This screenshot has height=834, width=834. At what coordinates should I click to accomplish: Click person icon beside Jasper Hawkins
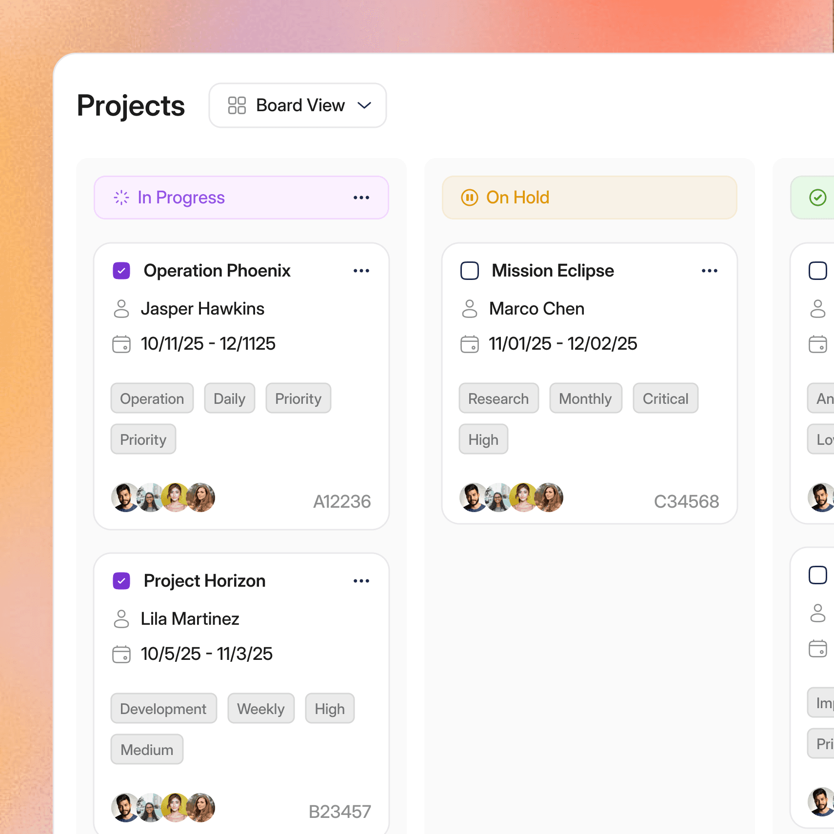pyautogui.click(x=121, y=309)
